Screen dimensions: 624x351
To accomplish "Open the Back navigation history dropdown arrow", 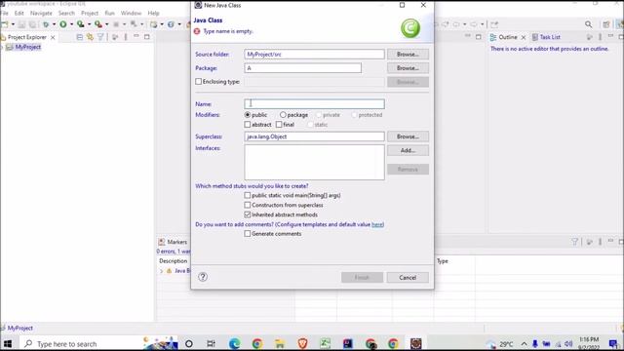I will pyautogui.click(x=464, y=24).
